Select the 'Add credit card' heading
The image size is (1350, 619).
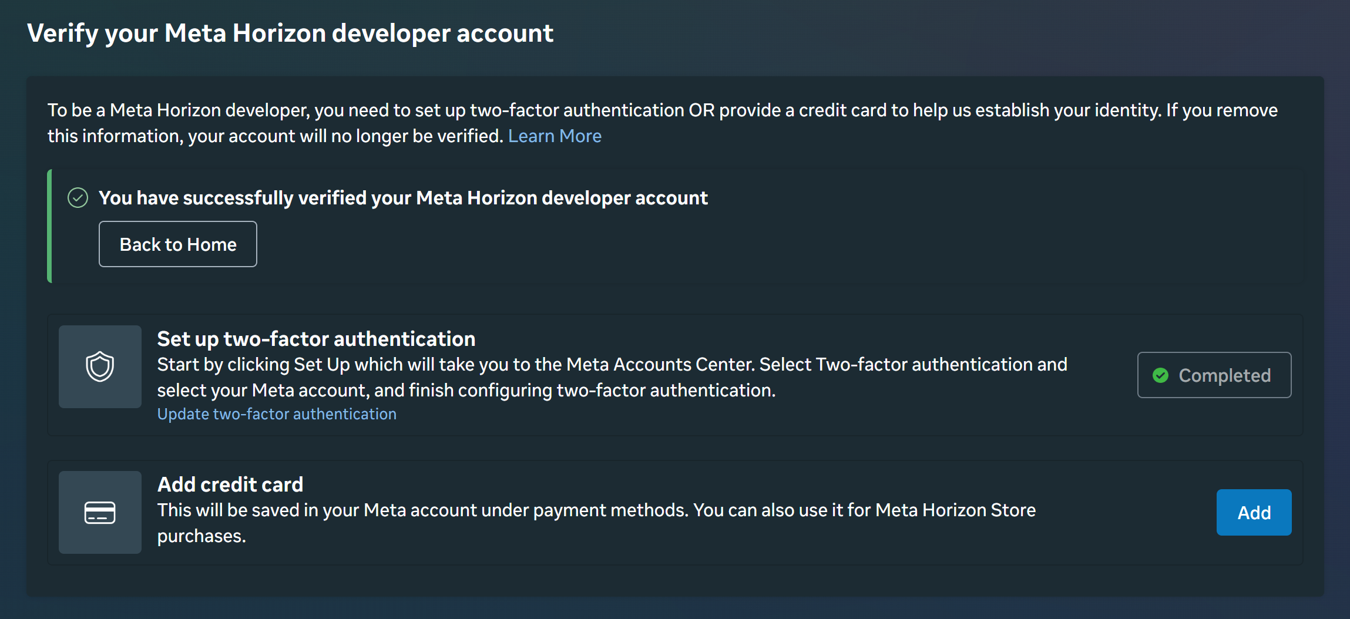coord(230,485)
